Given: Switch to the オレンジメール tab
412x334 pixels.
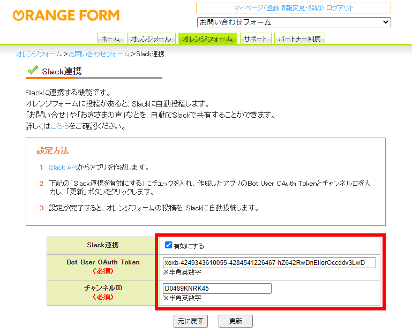Looking at the screenshot, I should click(x=151, y=39).
